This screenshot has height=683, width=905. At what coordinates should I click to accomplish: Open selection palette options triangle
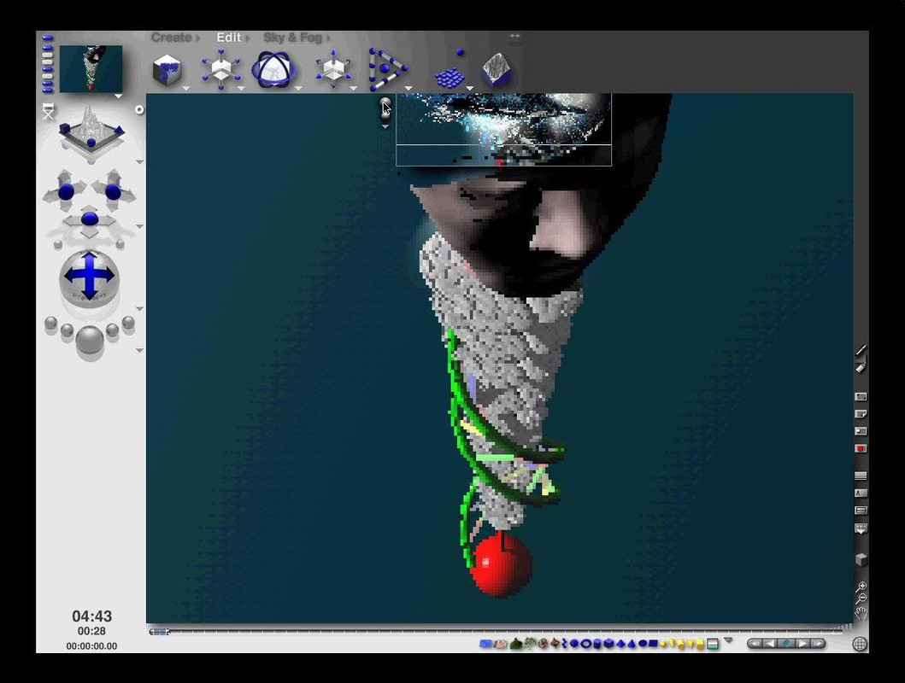tap(728, 639)
